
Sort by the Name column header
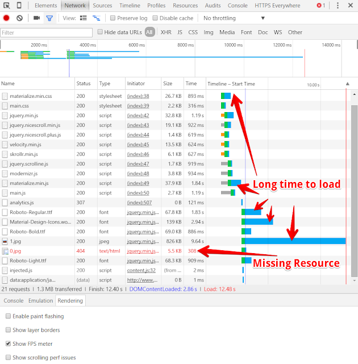(38, 84)
